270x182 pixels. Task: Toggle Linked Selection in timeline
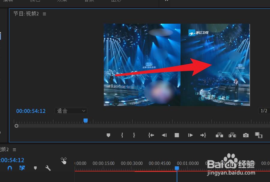22,168
